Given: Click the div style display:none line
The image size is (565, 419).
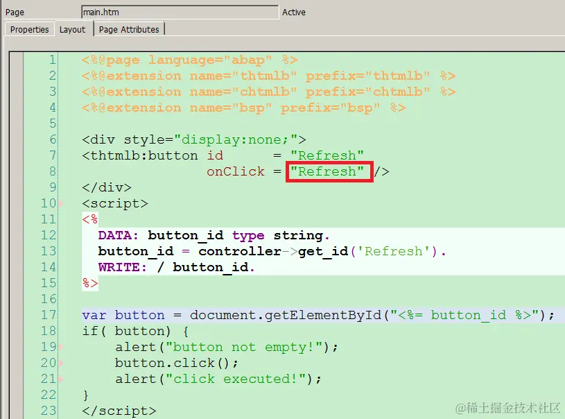Looking at the screenshot, I should 194,139.
